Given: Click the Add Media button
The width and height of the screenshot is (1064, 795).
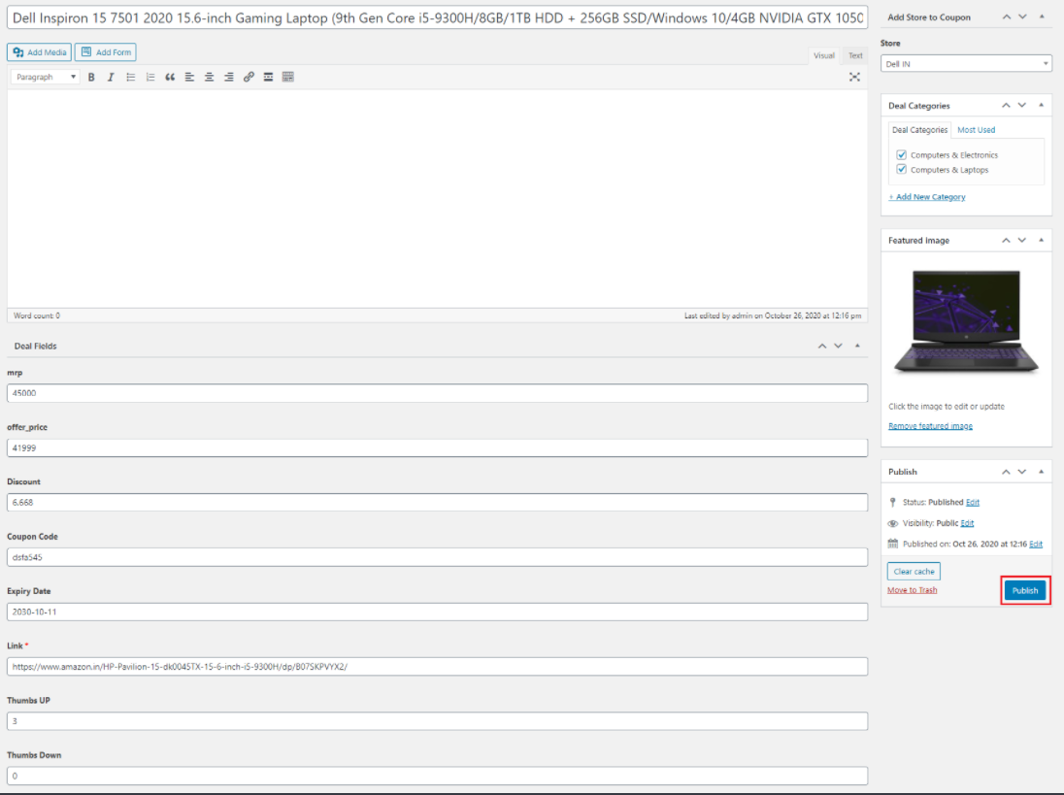Looking at the screenshot, I should [40, 52].
